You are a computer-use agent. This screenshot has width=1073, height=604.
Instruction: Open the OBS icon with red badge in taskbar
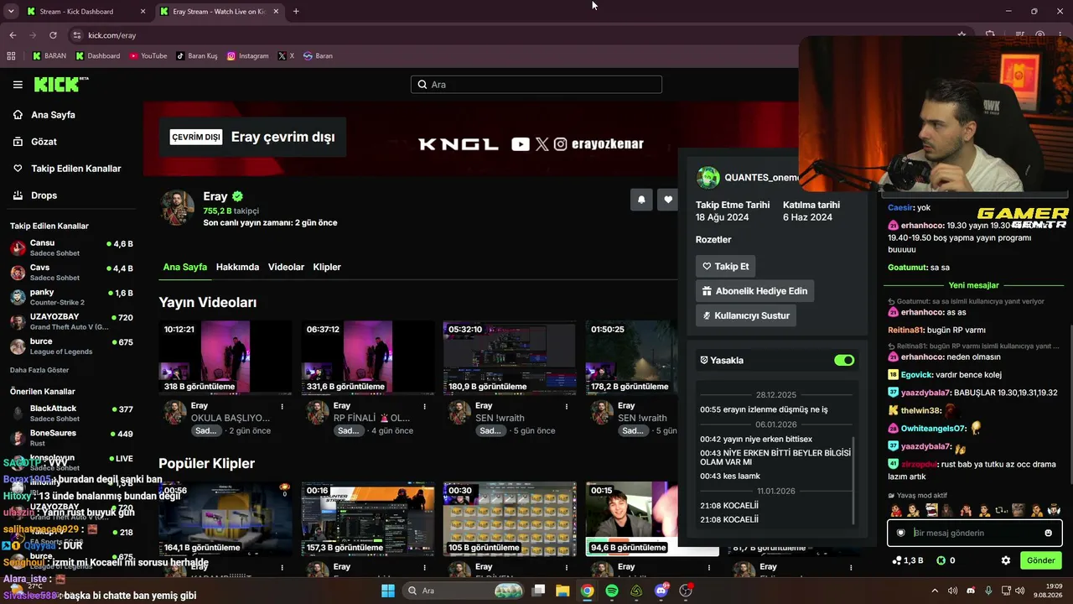pos(687,591)
